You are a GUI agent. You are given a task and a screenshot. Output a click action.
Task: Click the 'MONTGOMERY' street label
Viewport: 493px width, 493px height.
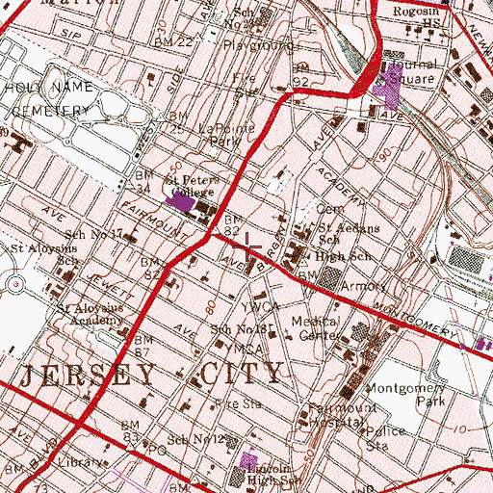tap(415, 320)
